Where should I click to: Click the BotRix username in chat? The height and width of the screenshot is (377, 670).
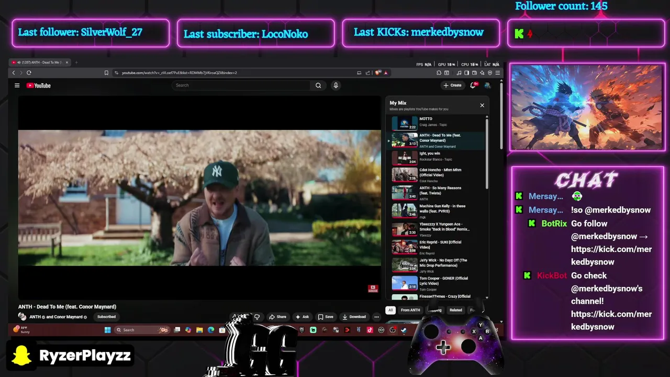(554, 224)
